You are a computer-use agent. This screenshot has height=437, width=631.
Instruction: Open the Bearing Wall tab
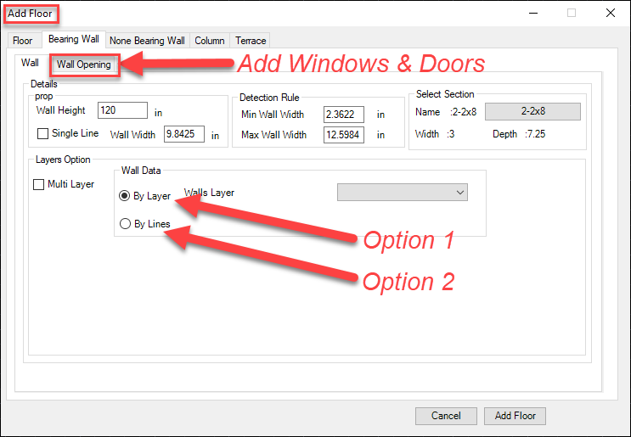[x=73, y=39]
